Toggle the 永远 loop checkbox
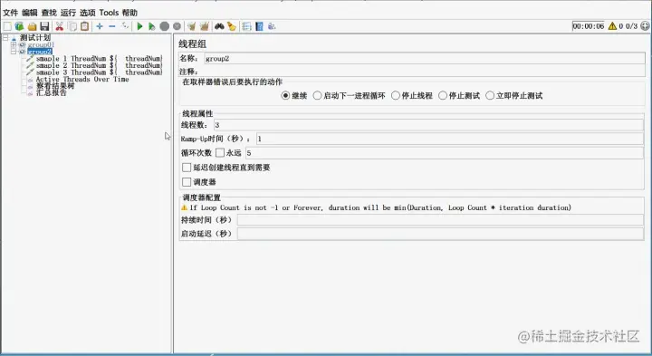 [x=220, y=152]
